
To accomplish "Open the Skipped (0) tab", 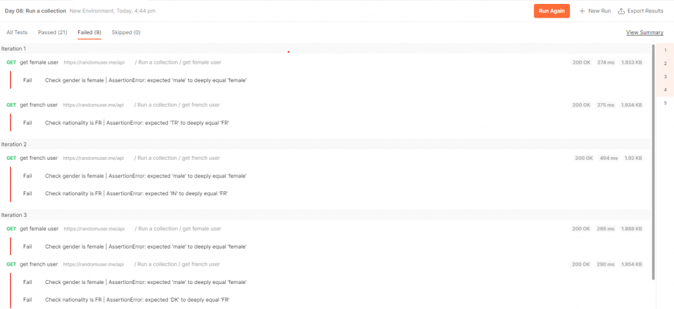I will click(126, 32).
